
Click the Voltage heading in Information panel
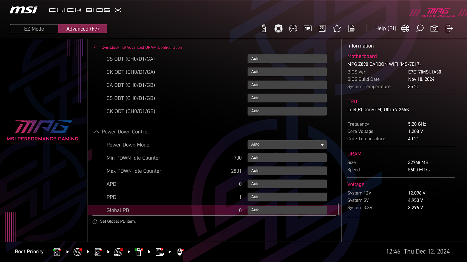356,184
